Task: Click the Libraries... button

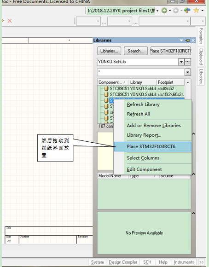Action: [x=109, y=51]
